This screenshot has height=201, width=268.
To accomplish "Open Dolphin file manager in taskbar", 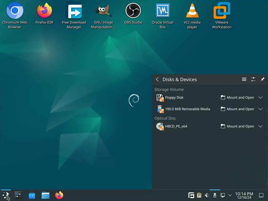I will (x=46, y=195).
